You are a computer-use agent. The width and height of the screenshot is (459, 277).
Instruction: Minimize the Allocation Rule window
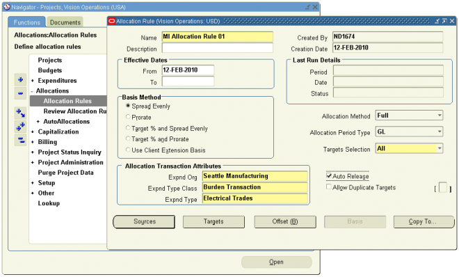tap(437, 21)
